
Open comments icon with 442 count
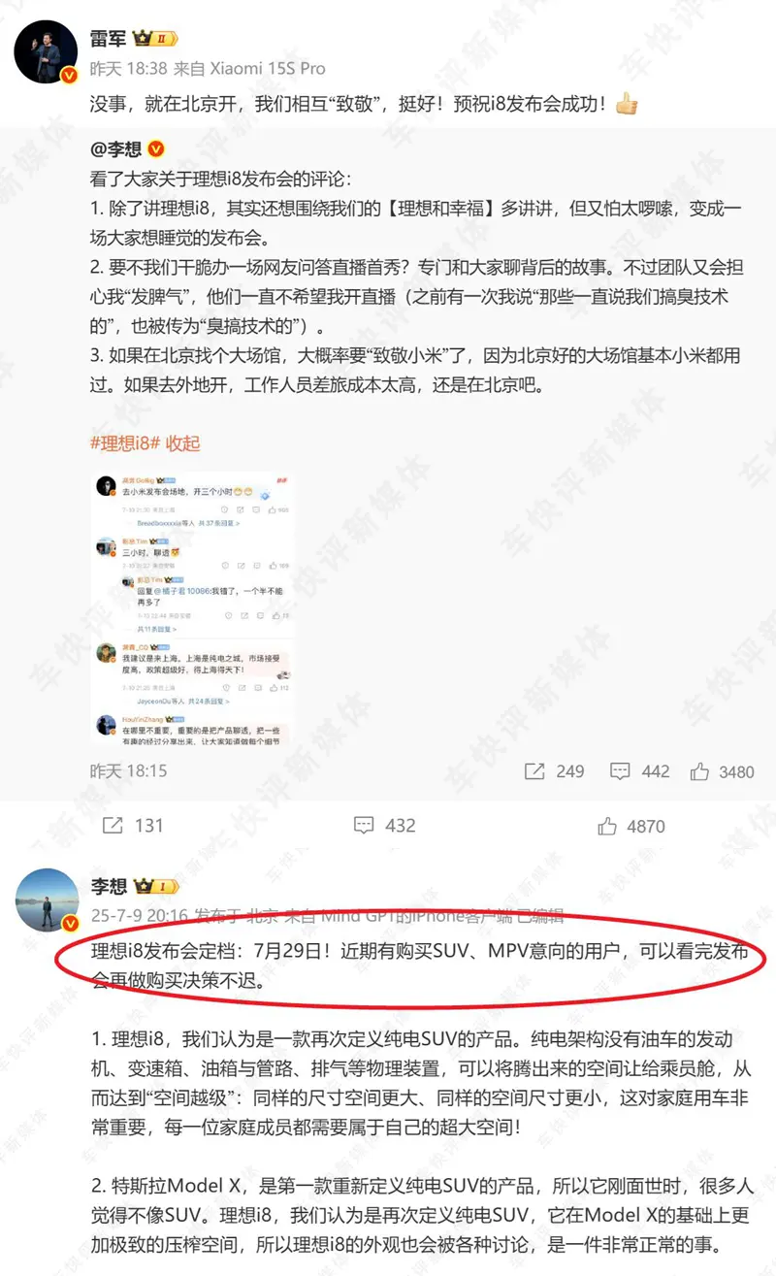[621, 771]
